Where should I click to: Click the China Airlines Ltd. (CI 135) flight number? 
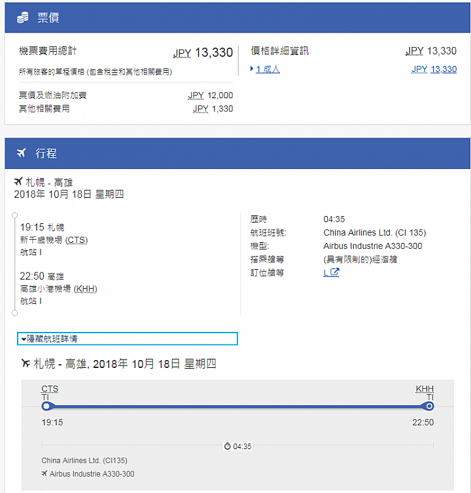(x=375, y=232)
